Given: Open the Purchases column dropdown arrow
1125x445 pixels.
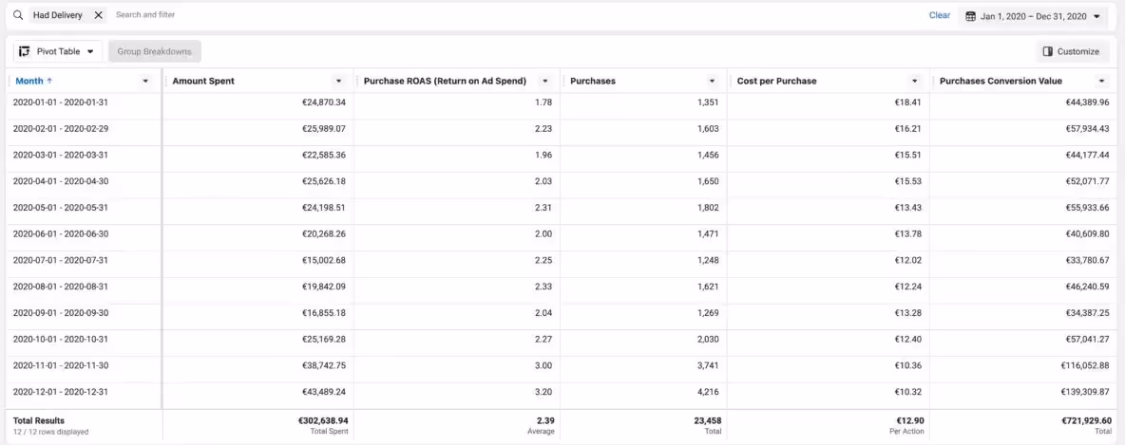Looking at the screenshot, I should click(x=712, y=81).
